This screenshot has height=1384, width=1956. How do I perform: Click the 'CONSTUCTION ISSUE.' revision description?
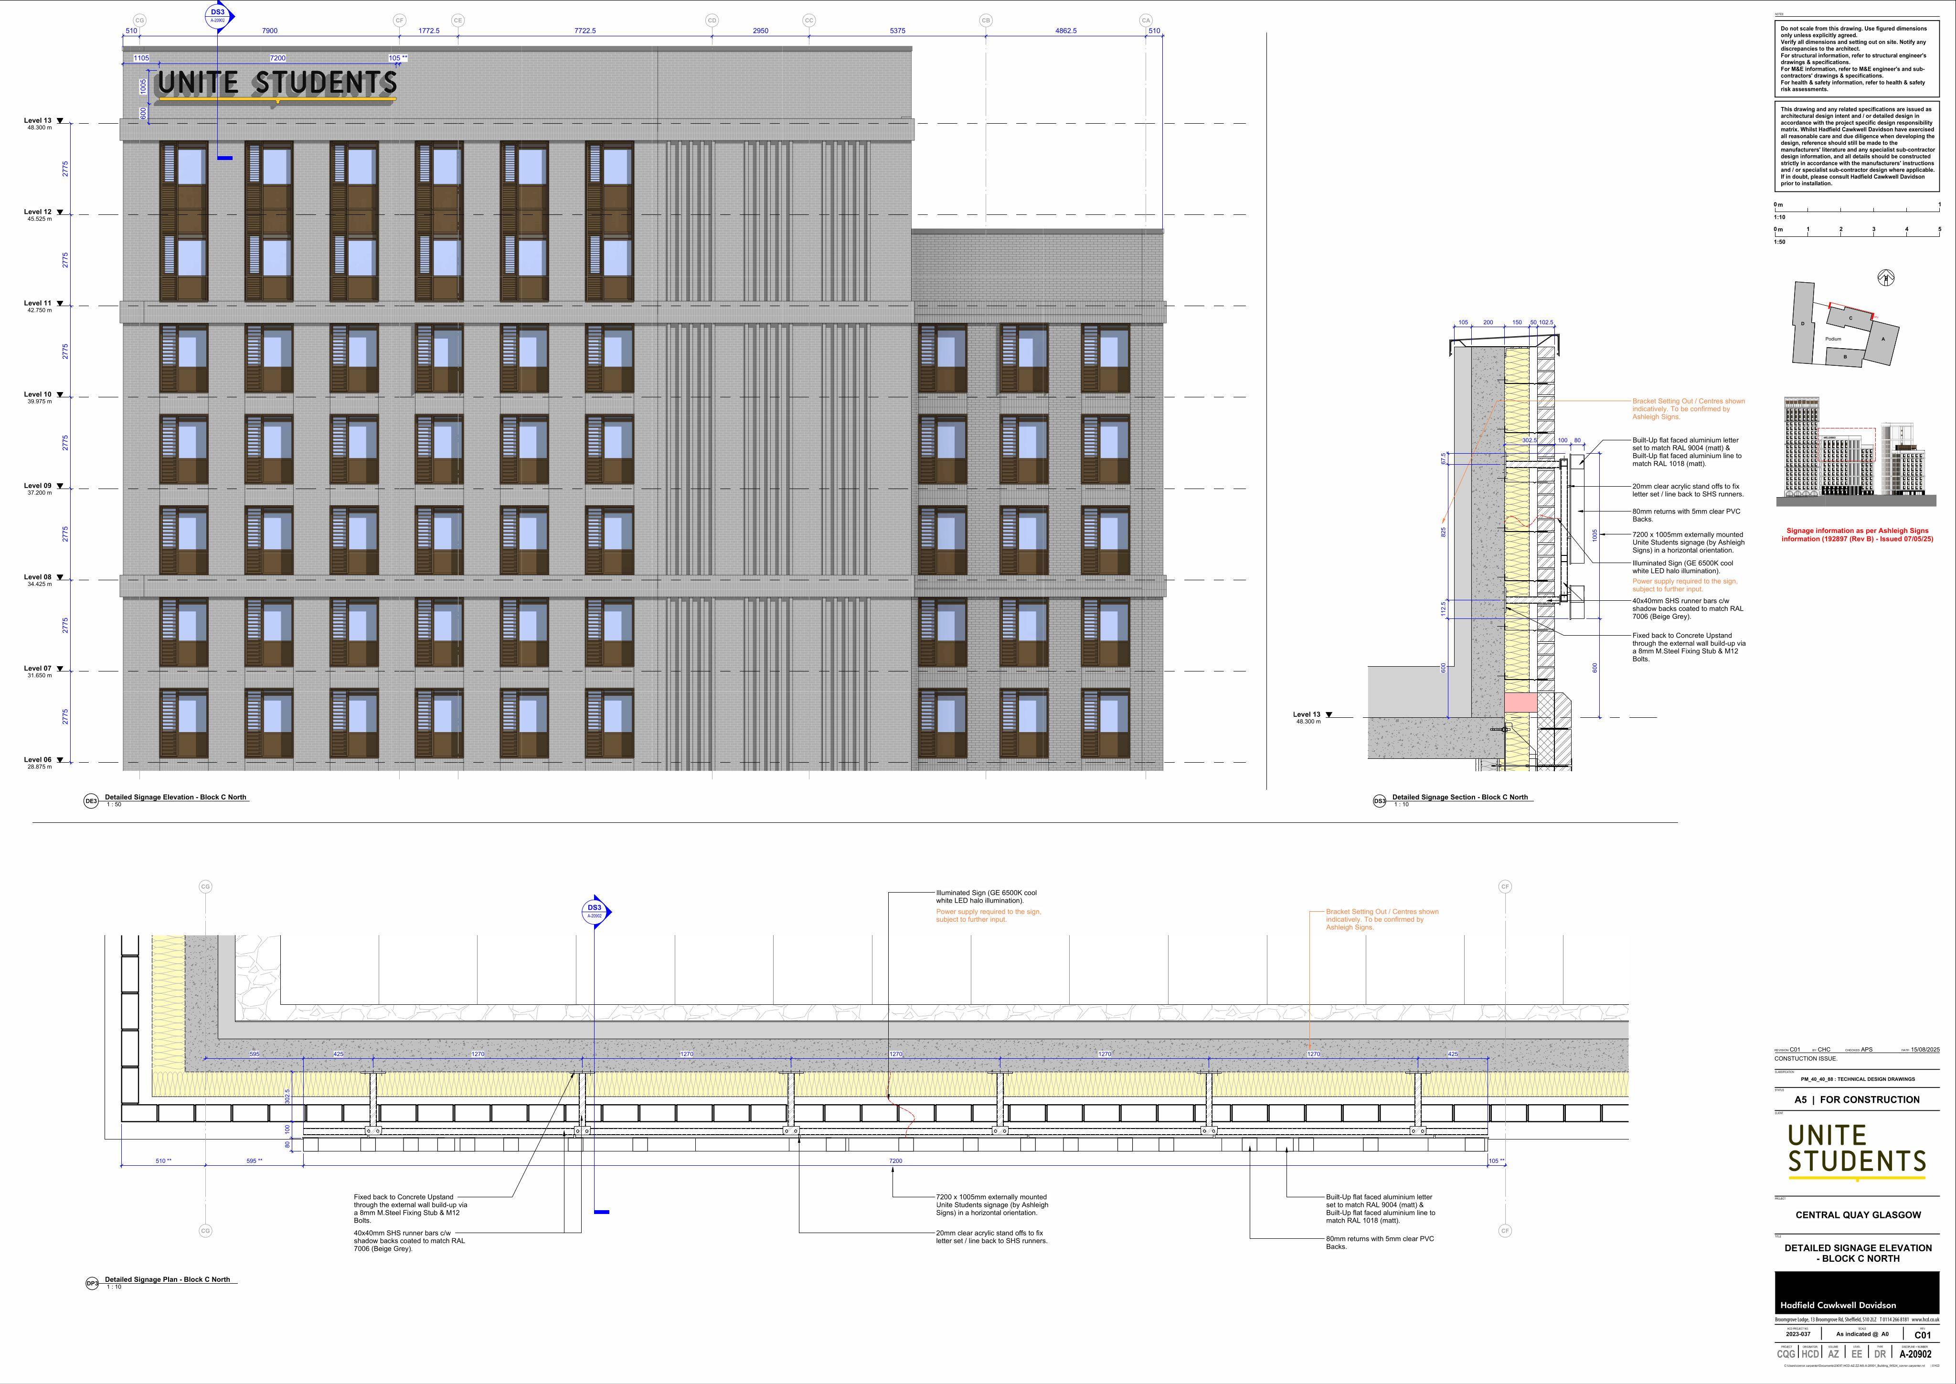pyautogui.click(x=1806, y=1058)
